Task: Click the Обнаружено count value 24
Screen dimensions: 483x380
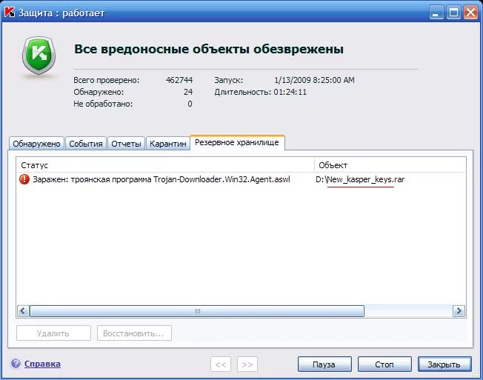Action: pos(188,92)
